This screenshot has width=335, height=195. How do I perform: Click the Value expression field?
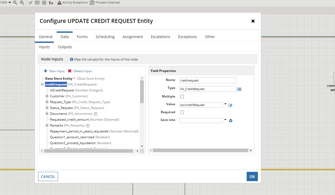(x=201, y=105)
